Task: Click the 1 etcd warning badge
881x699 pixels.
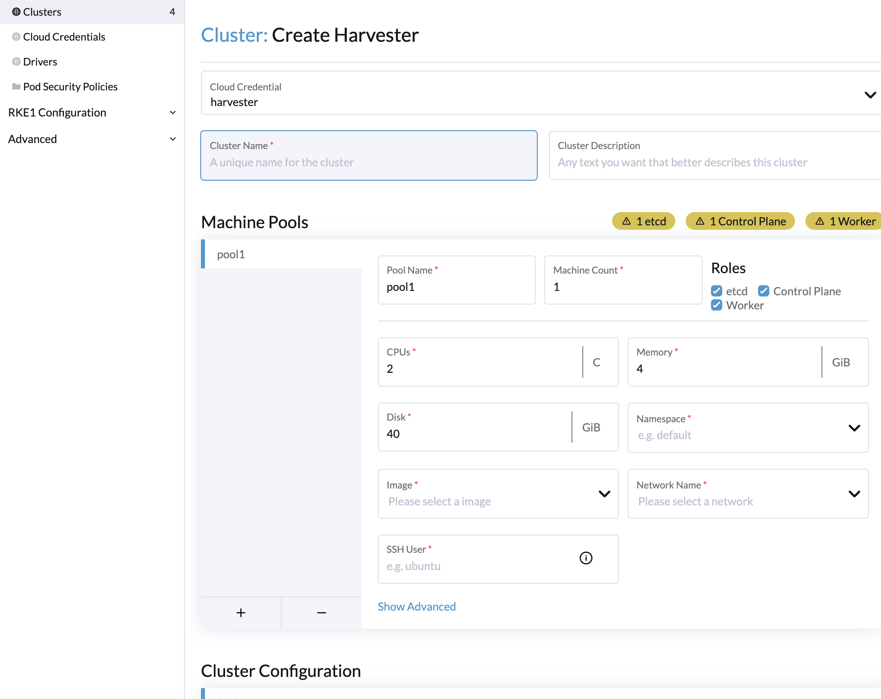Action: click(643, 221)
